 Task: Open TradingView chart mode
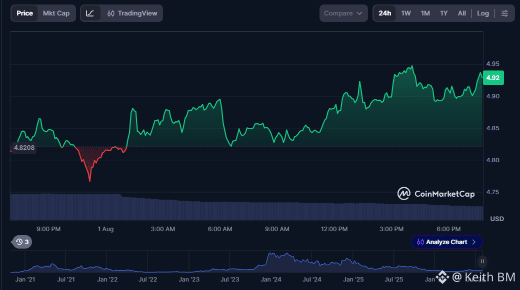pos(132,13)
